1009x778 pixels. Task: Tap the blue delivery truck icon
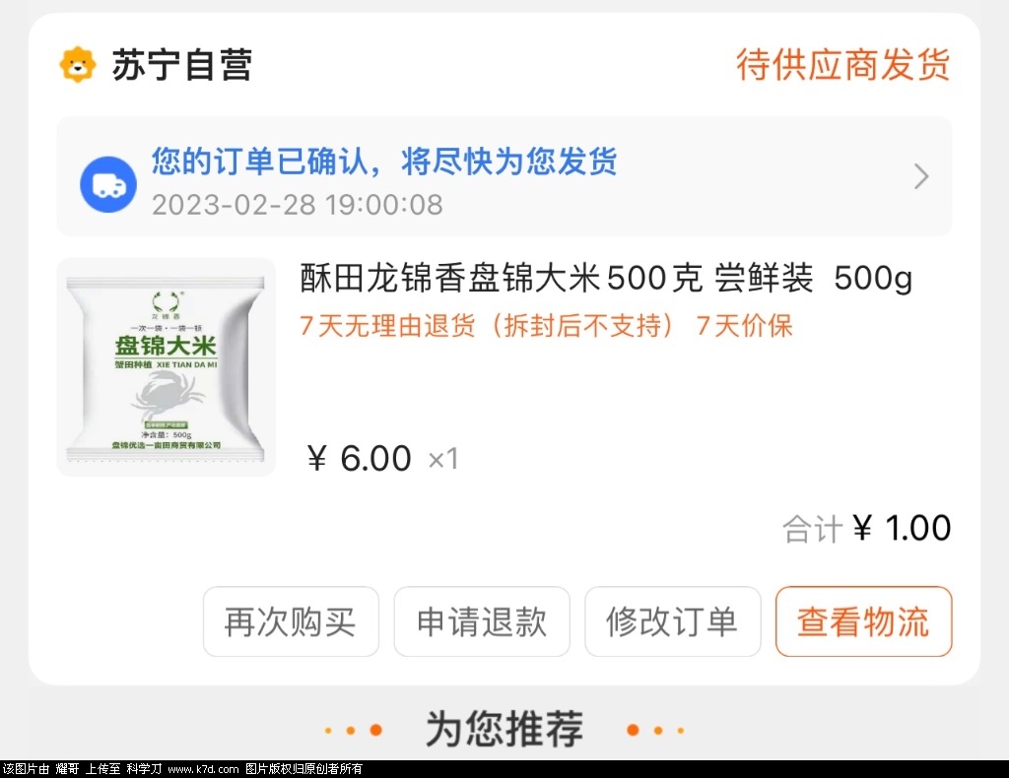click(x=108, y=184)
